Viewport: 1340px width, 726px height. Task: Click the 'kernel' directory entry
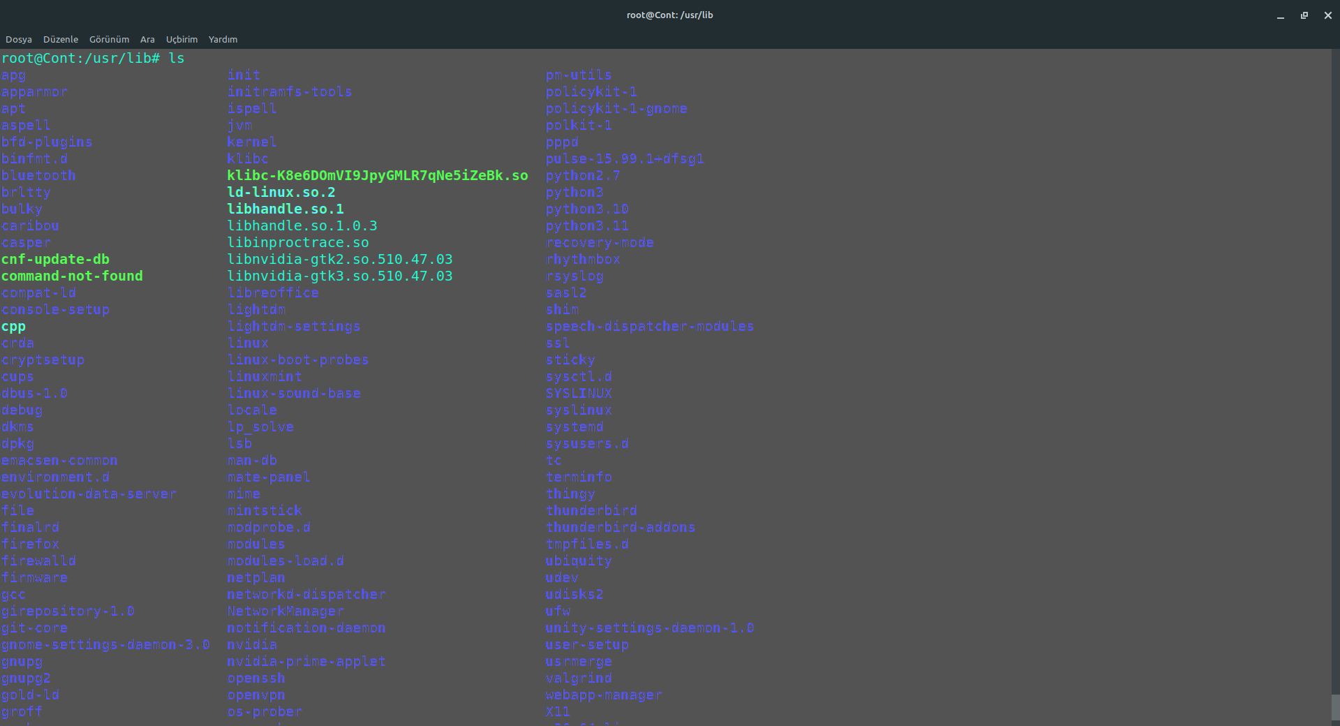point(252,142)
